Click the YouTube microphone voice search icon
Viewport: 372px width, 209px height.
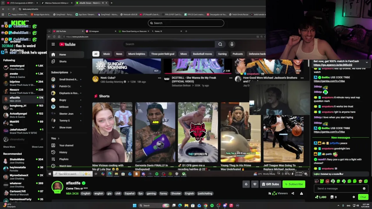pyautogui.click(x=232, y=44)
